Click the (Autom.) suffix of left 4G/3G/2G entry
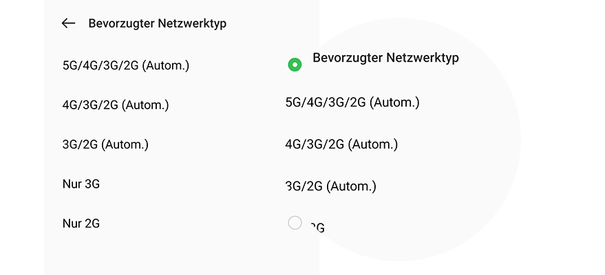 145,105
